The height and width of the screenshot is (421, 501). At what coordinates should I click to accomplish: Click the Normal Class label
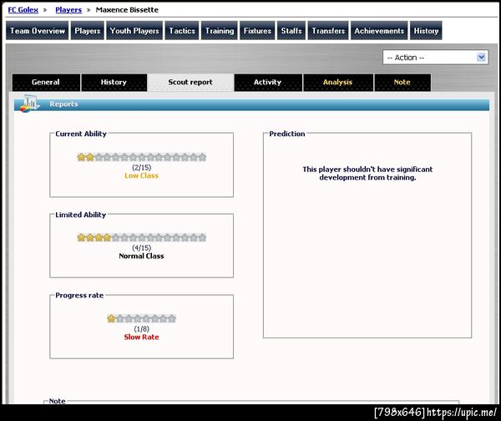(x=142, y=256)
